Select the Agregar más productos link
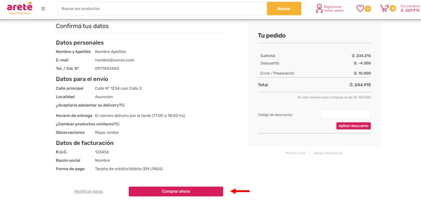The width and height of the screenshot is (421, 200). tap(328, 153)
